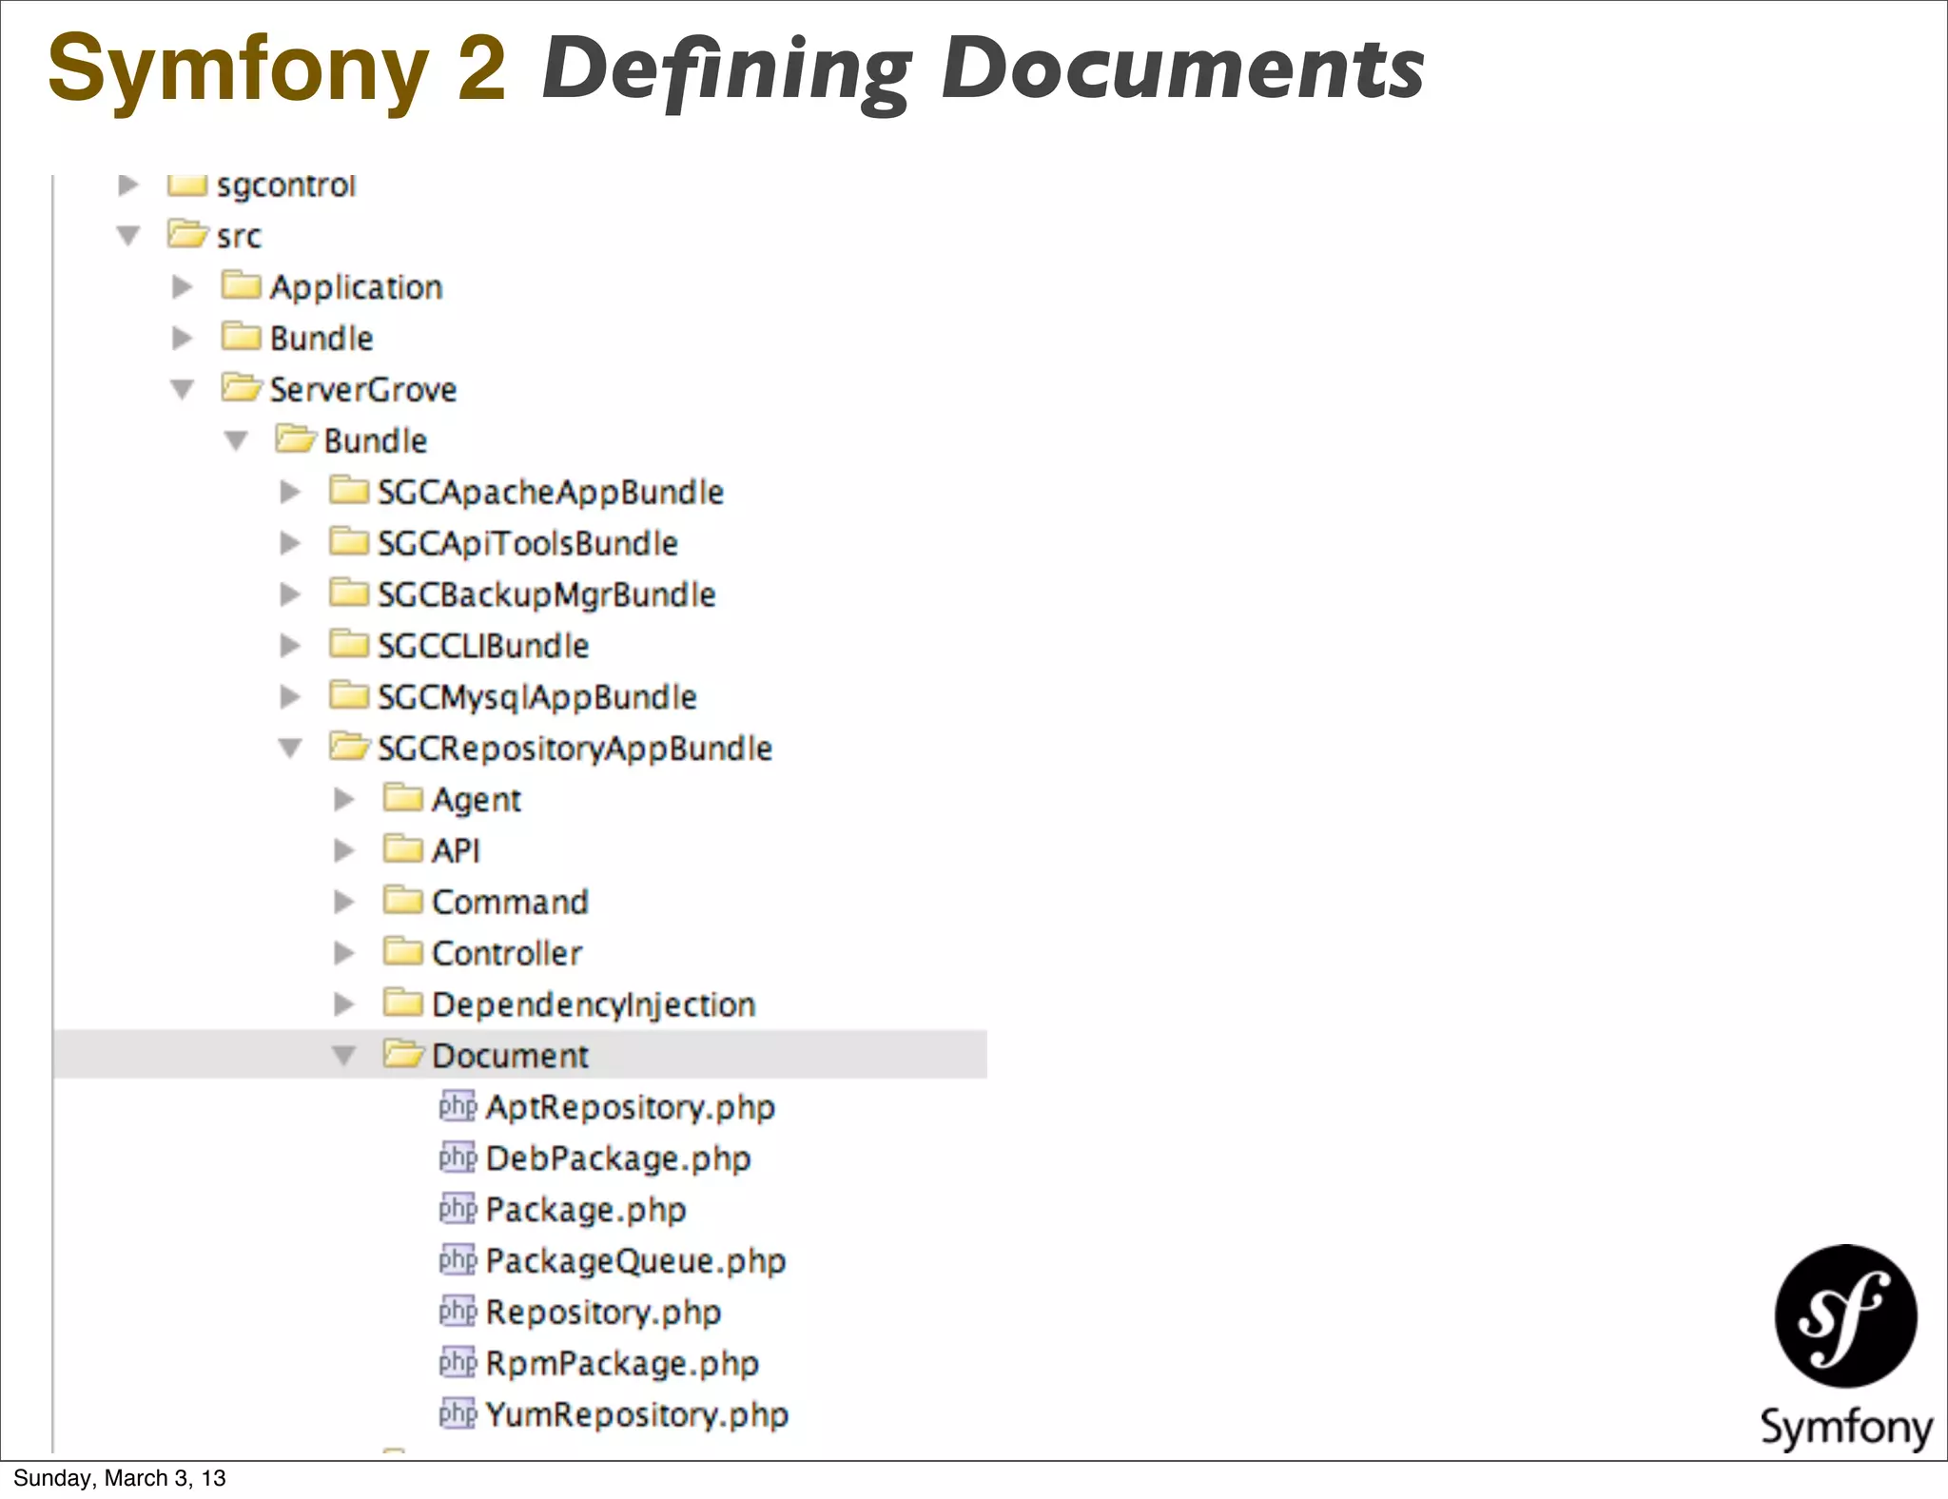Click the php icon of AptRepository.php
The height and width of the screenshot is (1499, 1948).
pyautogui.click(x=458, y=1106)
